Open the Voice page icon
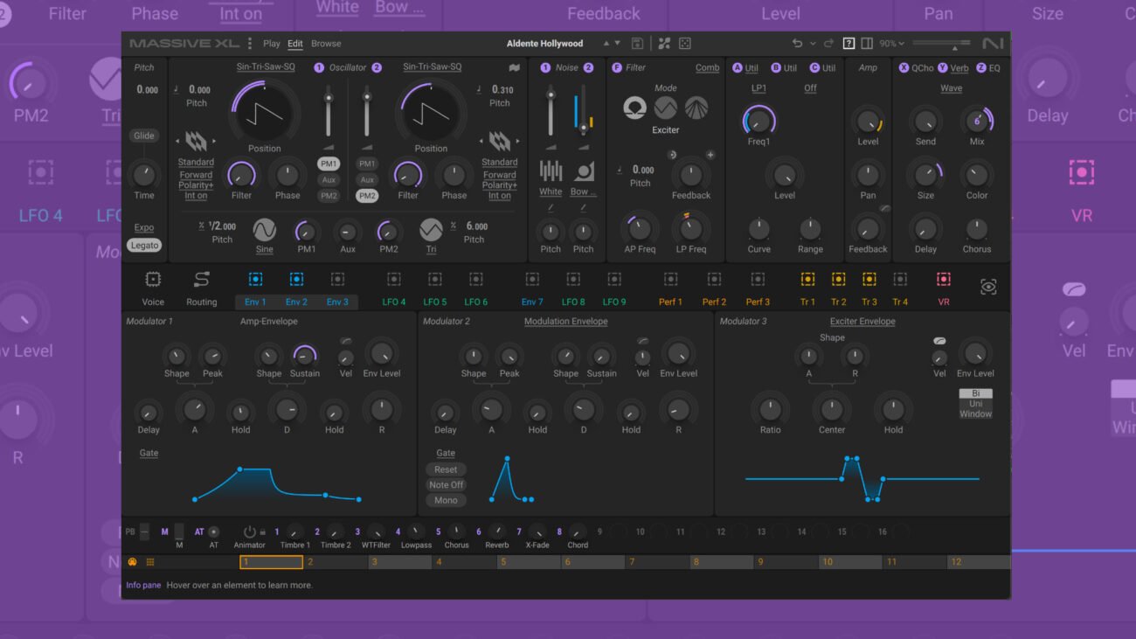 (x=153, y=280)
